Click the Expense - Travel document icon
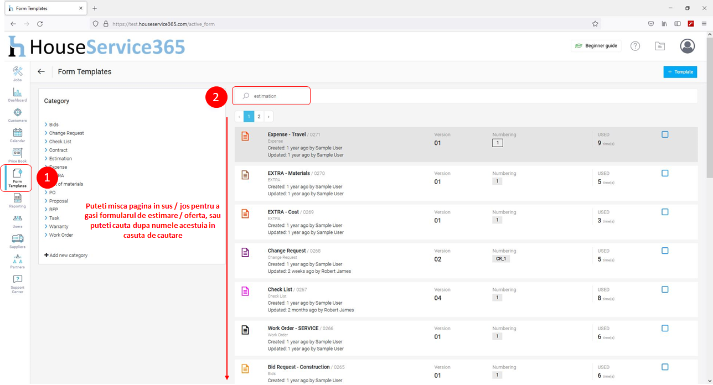 (245, 136)
